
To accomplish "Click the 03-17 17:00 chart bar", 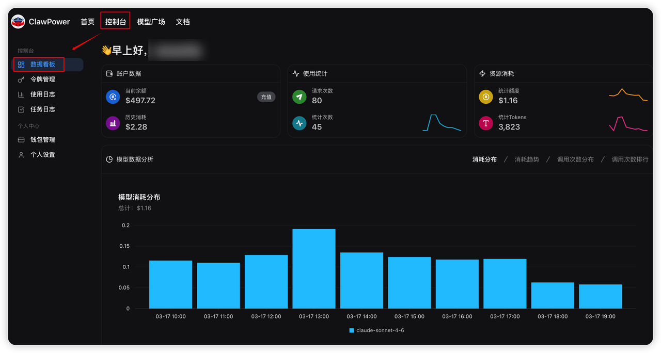I will (505, 284).
